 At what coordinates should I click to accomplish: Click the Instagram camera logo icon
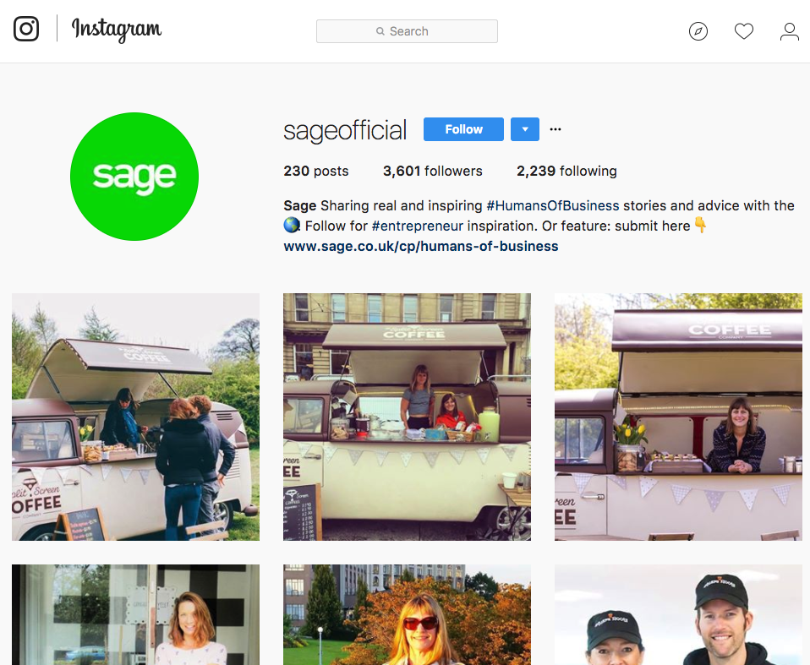tap(26, 29)
